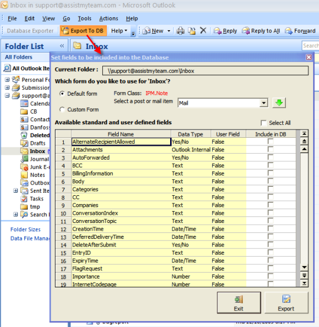Open the Mail item type dropdown
The height and width of the screenshot is (327, 319).
tap(263, 103)
